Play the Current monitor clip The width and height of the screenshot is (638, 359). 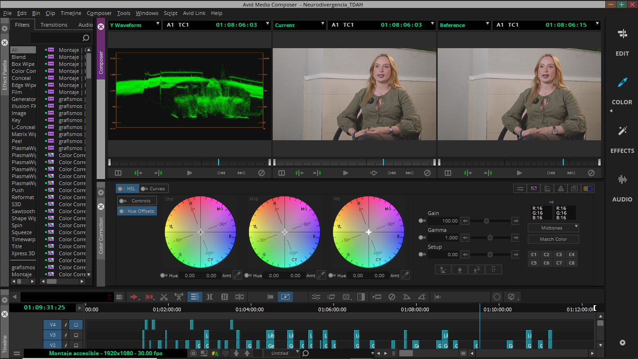click(x=346, y=173)
